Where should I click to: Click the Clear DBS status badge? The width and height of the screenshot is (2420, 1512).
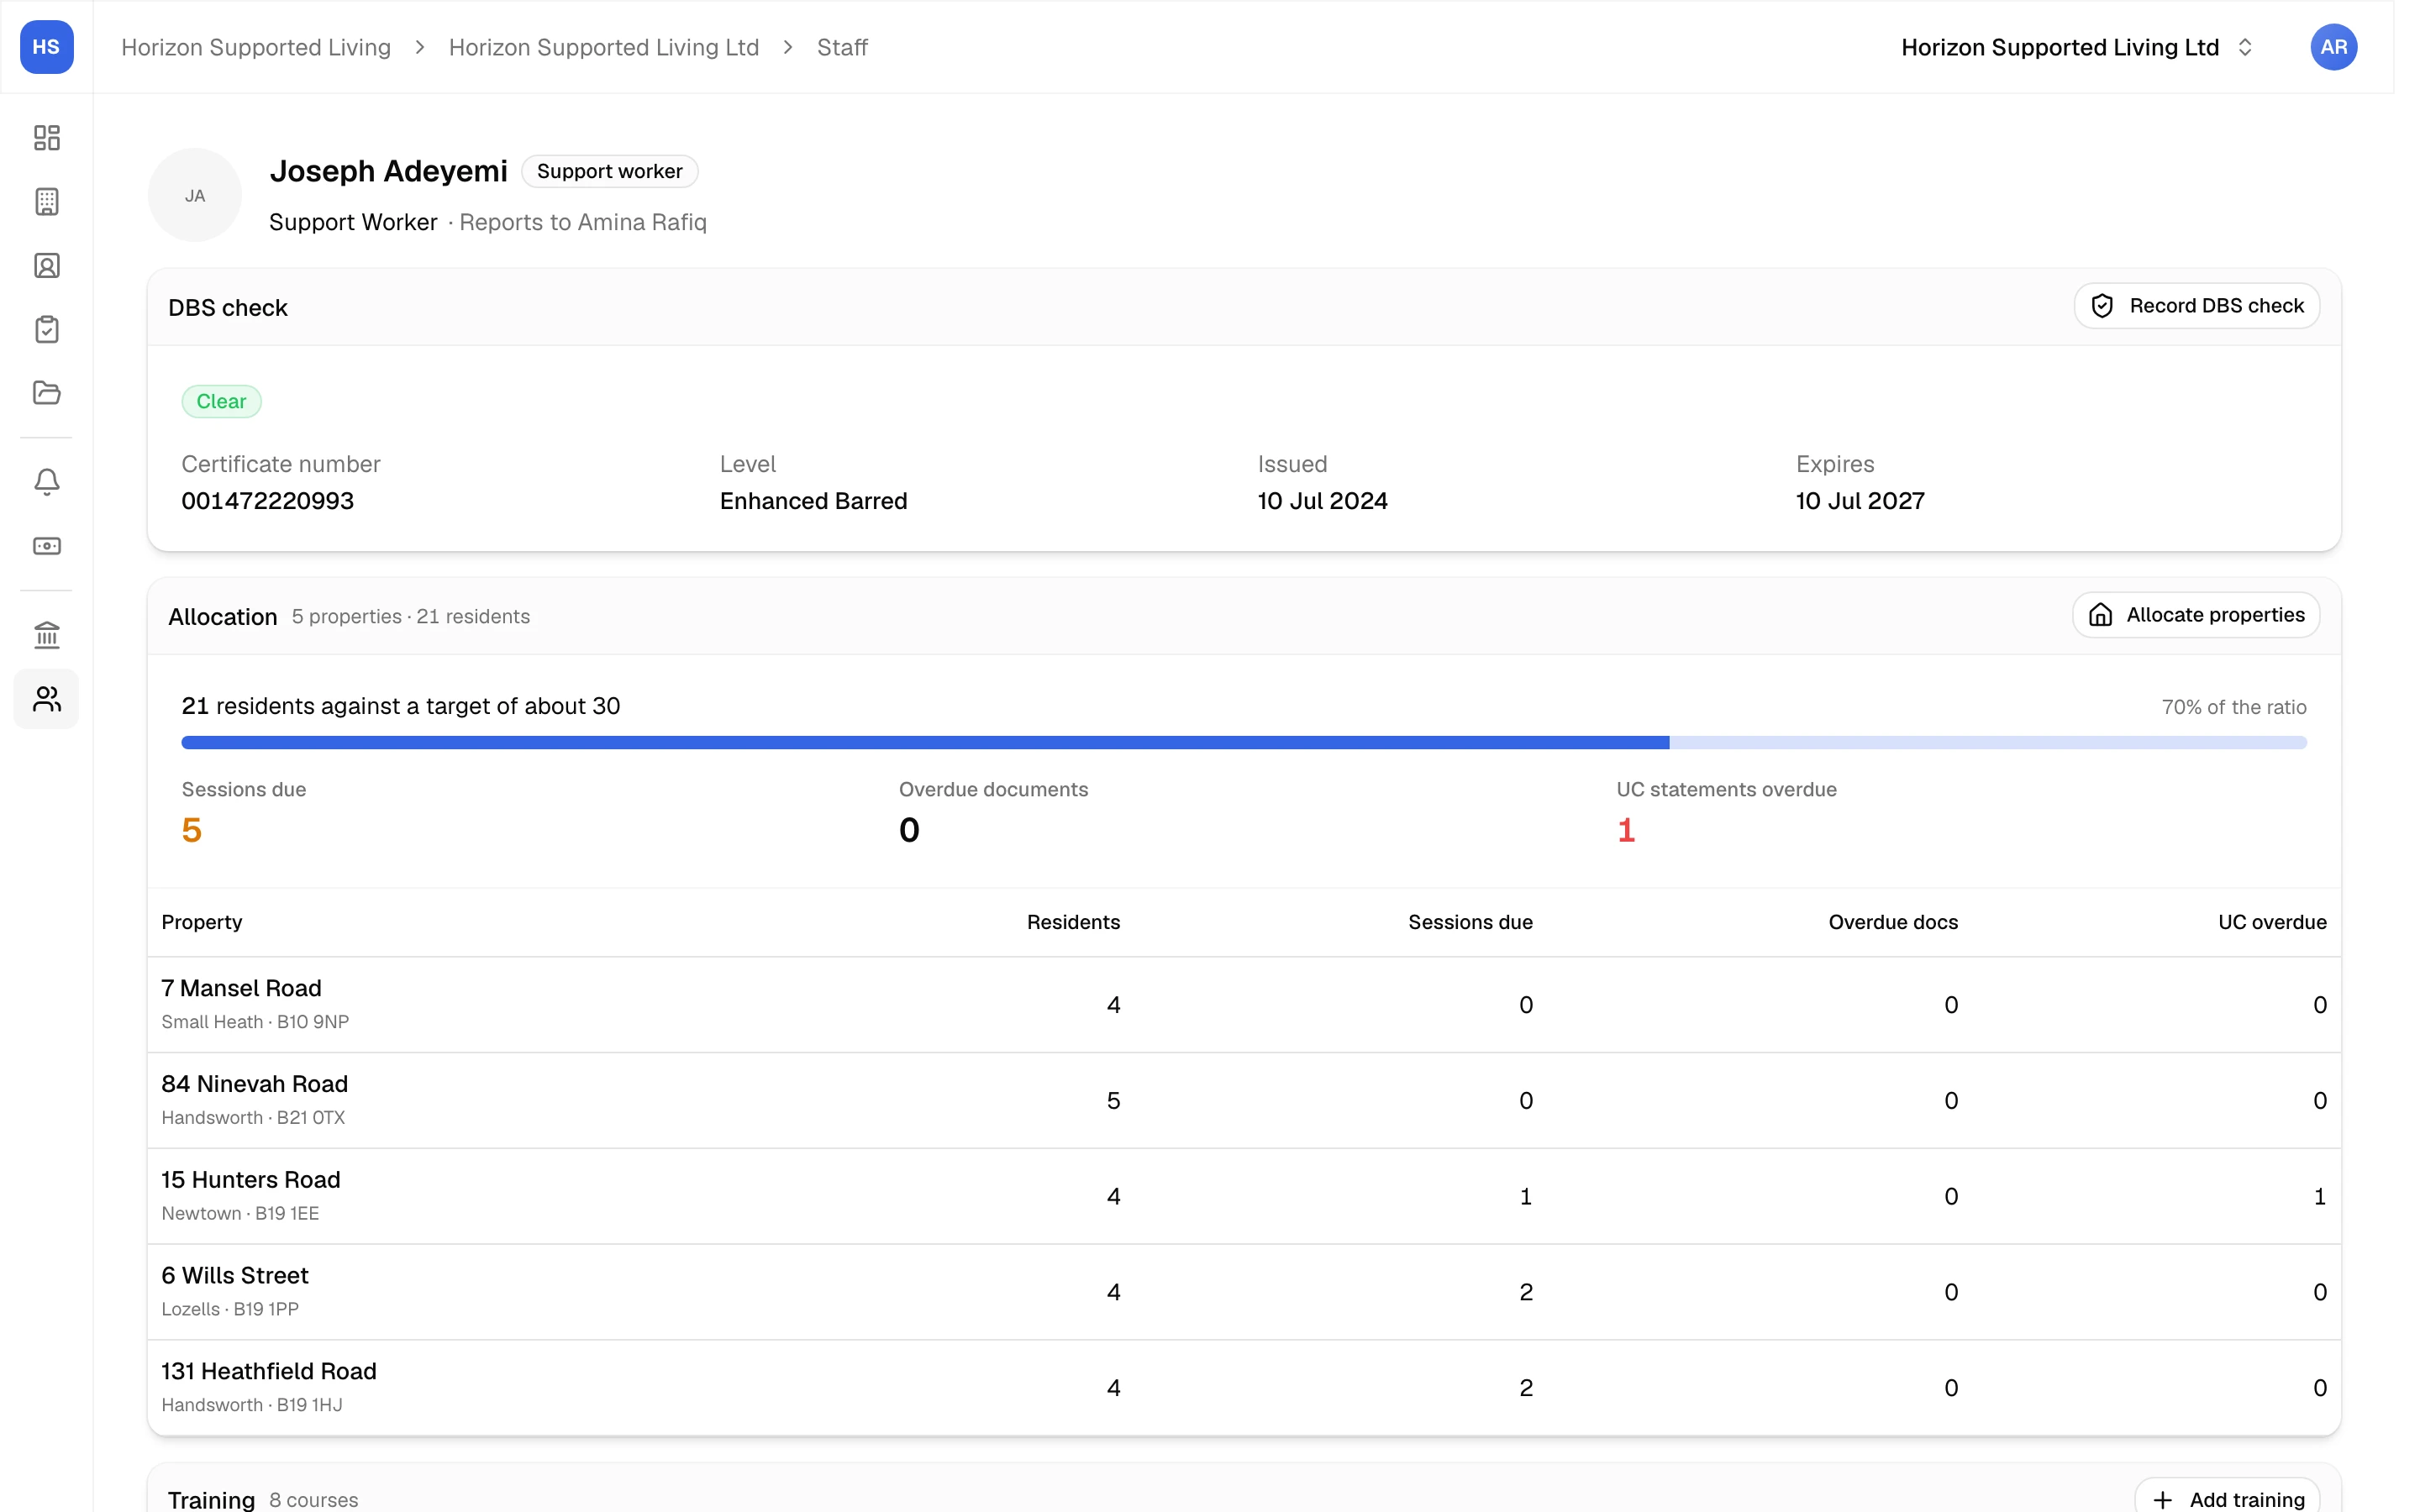coord(221,401)
